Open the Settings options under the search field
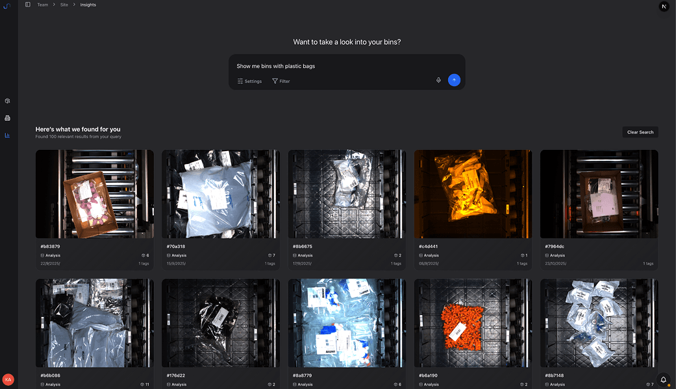The image size is (676, 389). click(x=249, y=81)
